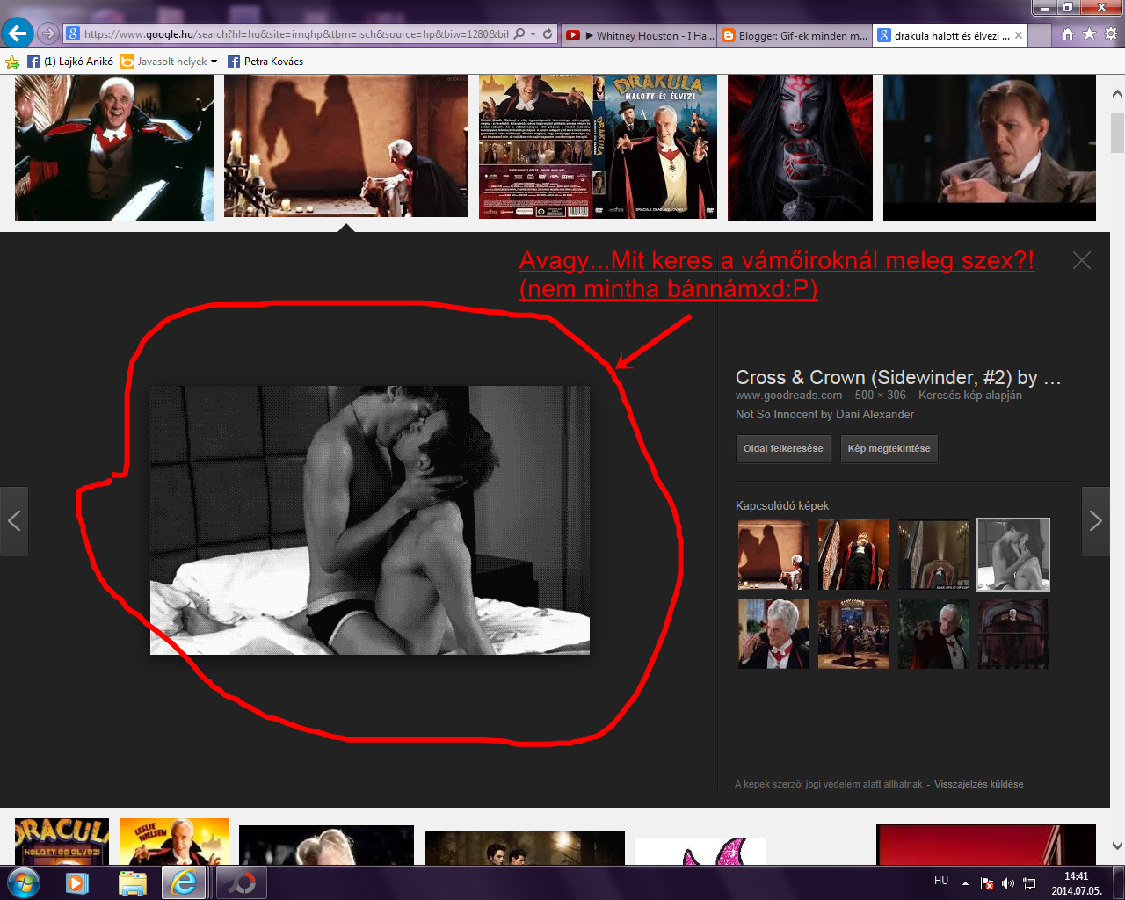Select the first related image under Kapcsolódó képek

click(773, 555)
